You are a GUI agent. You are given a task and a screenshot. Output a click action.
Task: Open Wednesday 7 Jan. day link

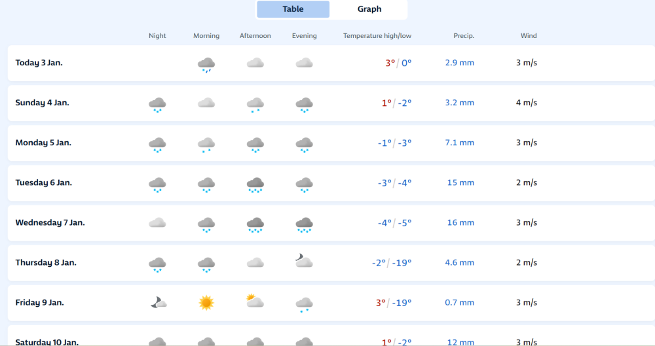pyautogui.click(x=50, y=222)
